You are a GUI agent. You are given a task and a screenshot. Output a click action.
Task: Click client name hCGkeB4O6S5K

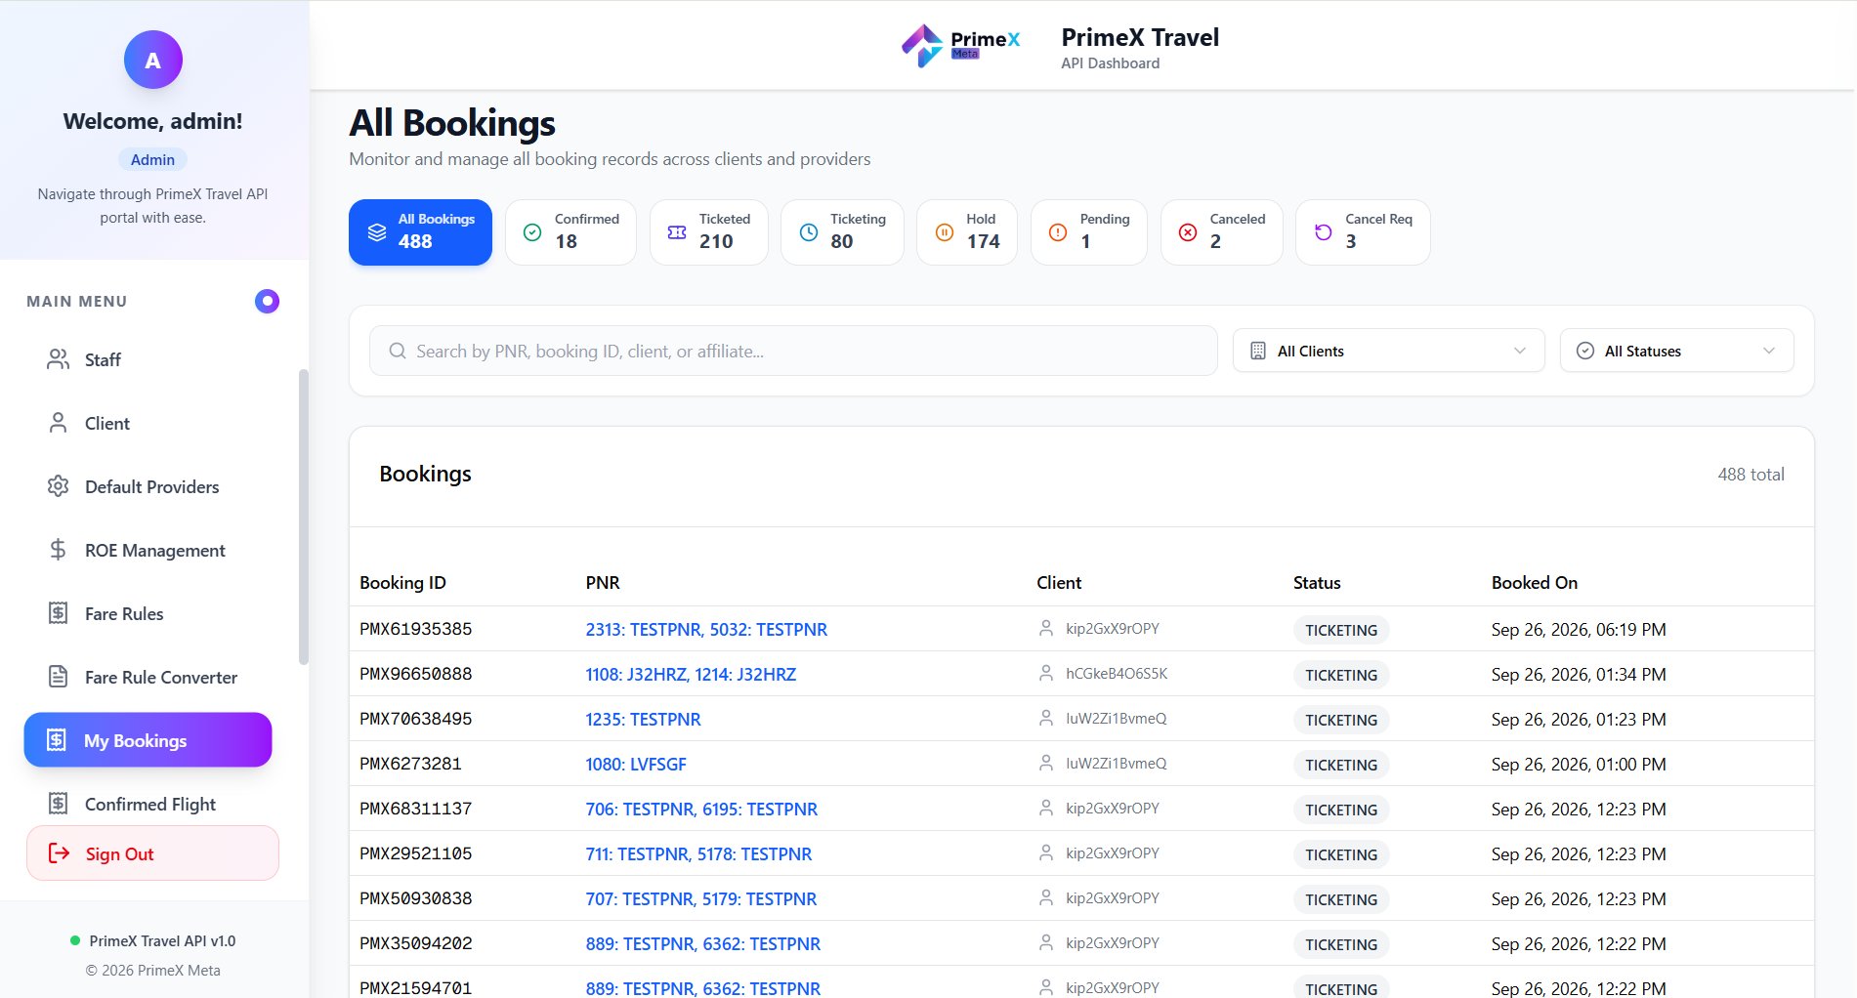[x=1117, y=674]
